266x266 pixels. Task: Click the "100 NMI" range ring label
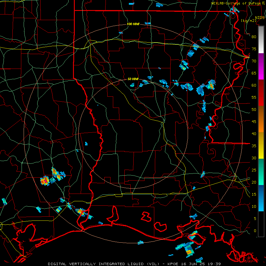click(133, 24)
